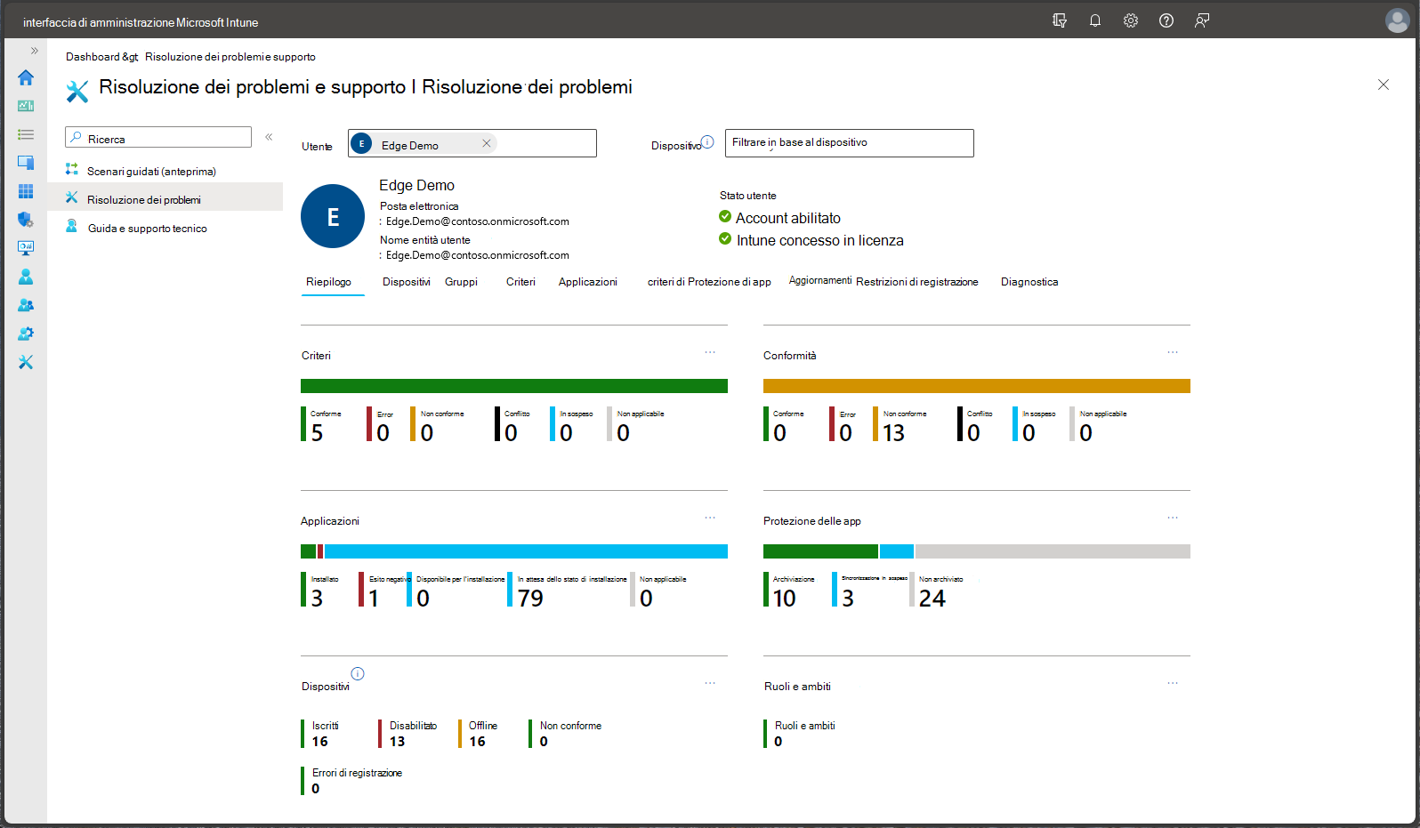Click Errori di registrazione count 0
This screenshot has width=1420, height=828.
(316, 789)
